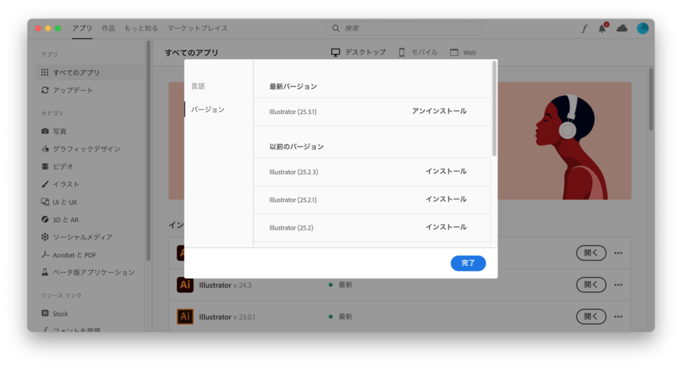Open マーケットプレイス top menu tab
The width and height of the screenshot is (682, 368).
pos(197,29)
